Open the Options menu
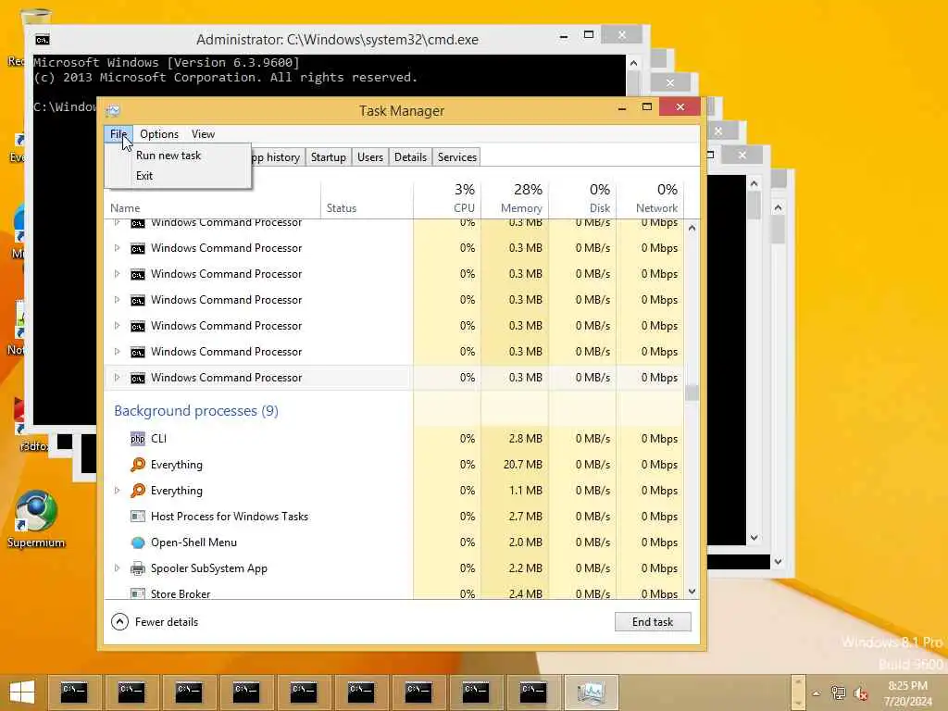Image resolution: width=948 pixels, height=711 pixels. click(159, 134)
